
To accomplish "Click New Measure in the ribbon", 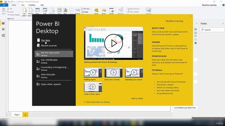I will tap(134, 9).
